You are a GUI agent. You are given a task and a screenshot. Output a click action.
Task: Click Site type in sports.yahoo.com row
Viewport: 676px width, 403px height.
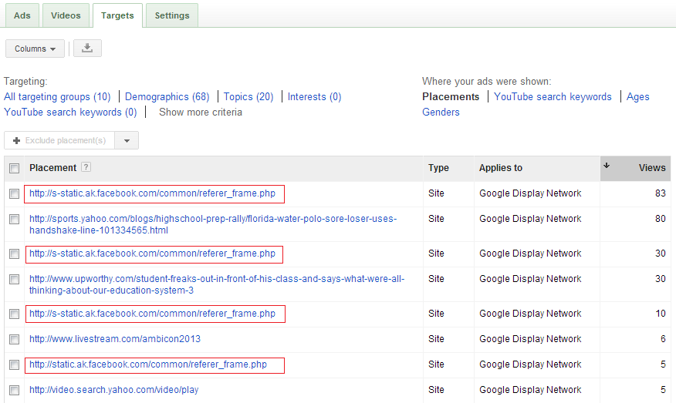pyautogui.click(x=436, y=219)
